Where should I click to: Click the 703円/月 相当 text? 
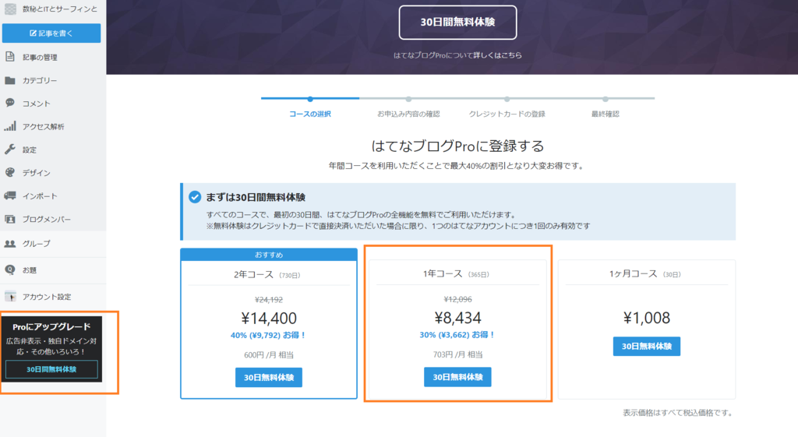tap(457, 354)
